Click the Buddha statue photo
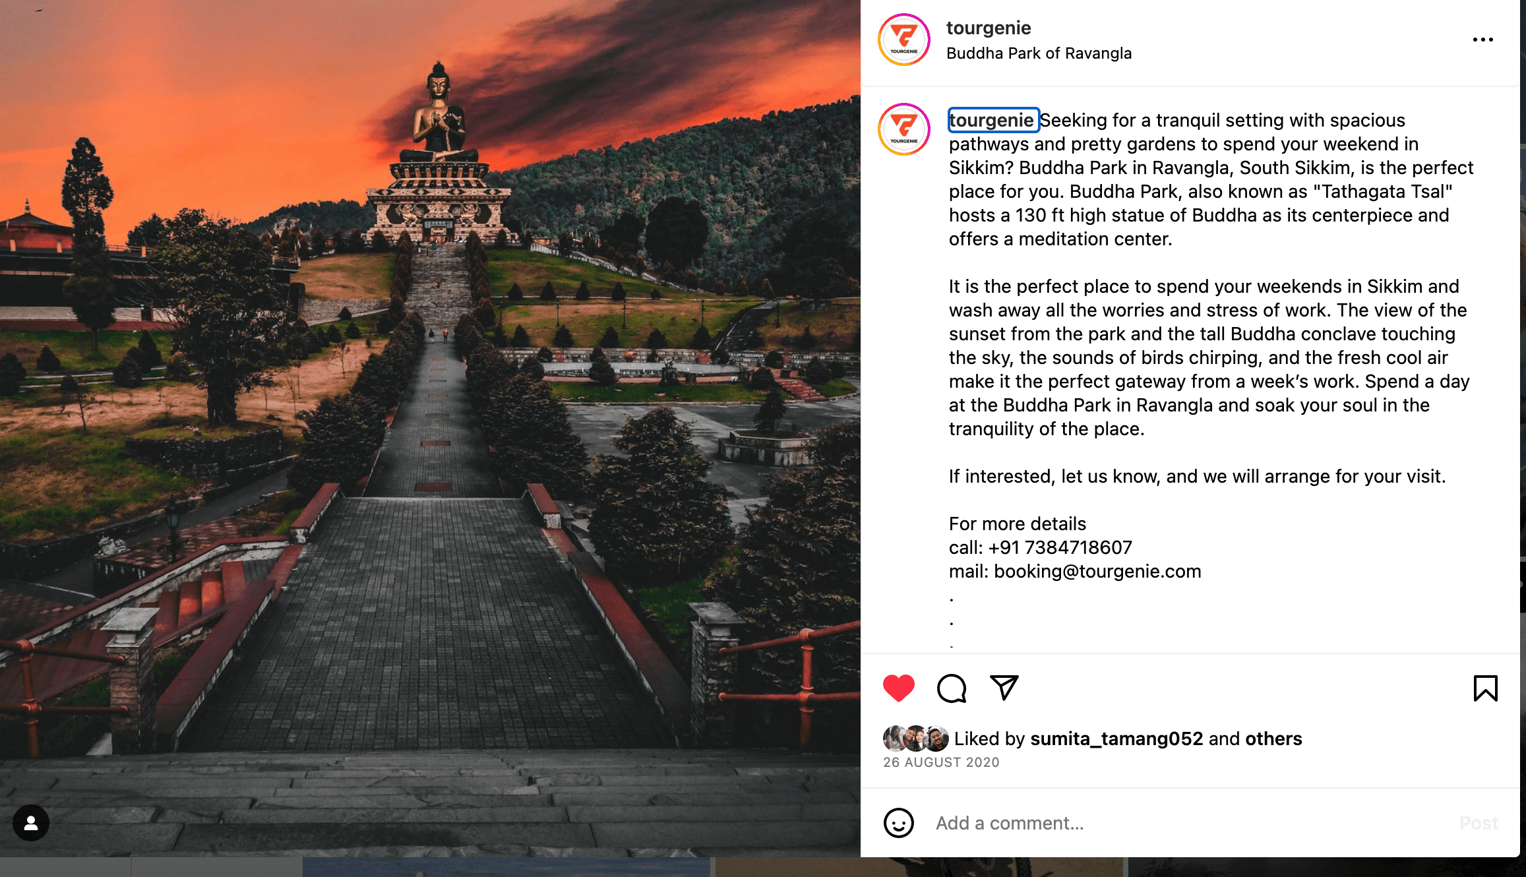Screen dimensions: 1526x877 click(430, 429)
